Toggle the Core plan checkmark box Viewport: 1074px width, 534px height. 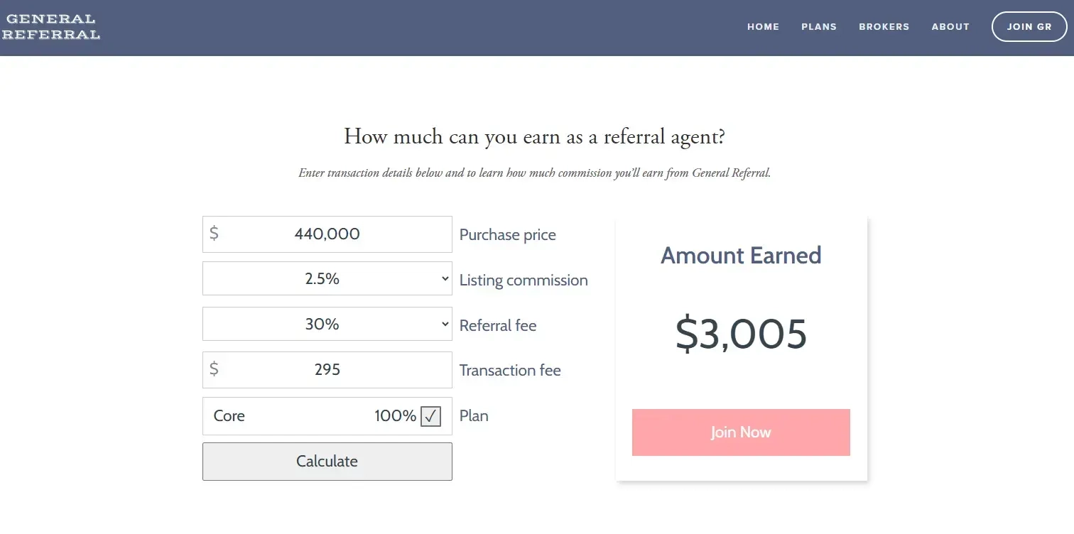point(430,416)
